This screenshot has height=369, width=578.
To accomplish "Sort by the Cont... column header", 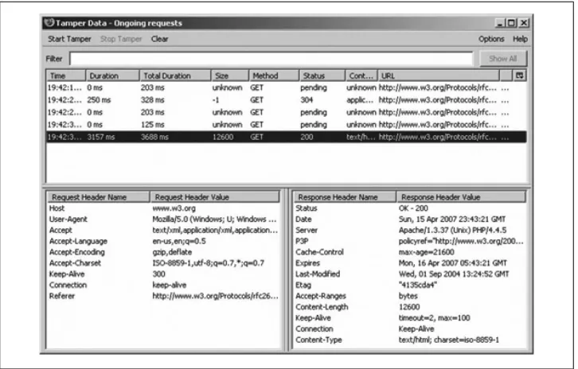I will (361, 76).
